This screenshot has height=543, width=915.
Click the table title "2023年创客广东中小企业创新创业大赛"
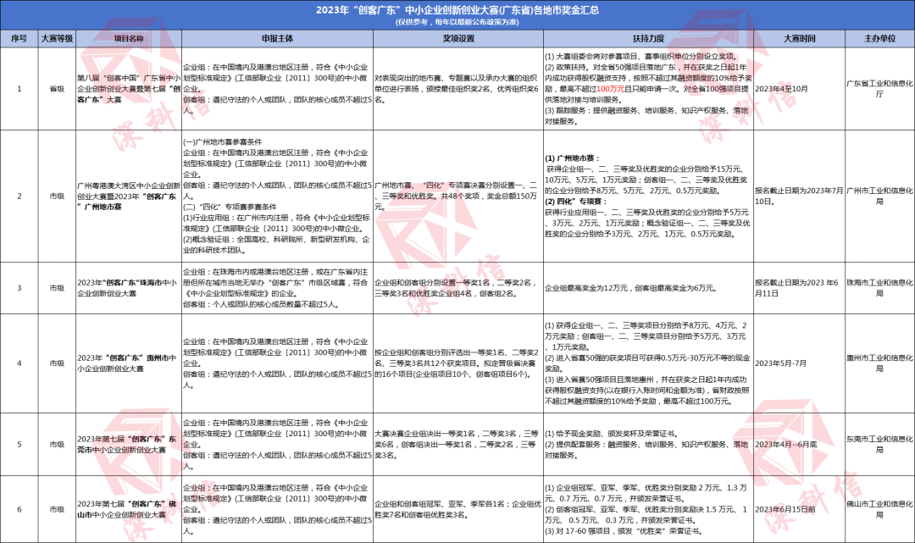click(457, 10)
